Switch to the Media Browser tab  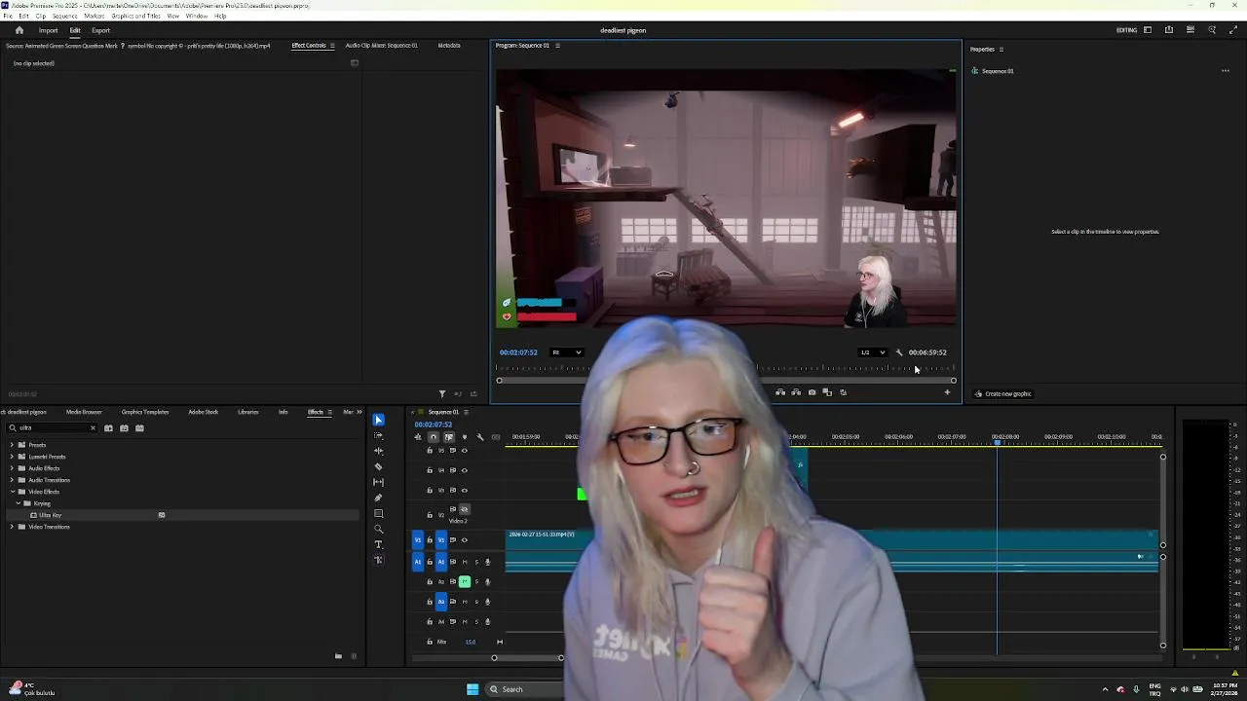tap(84, 412)
